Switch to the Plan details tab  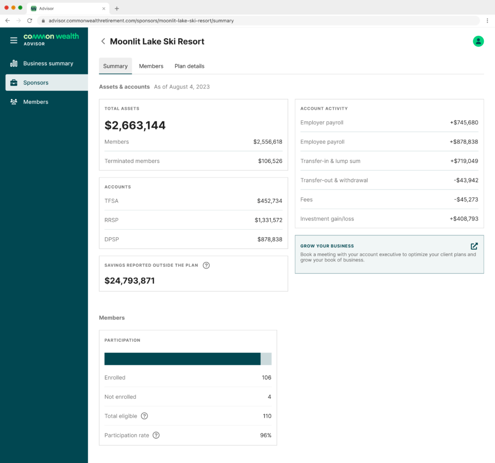(x=189, y=66)
